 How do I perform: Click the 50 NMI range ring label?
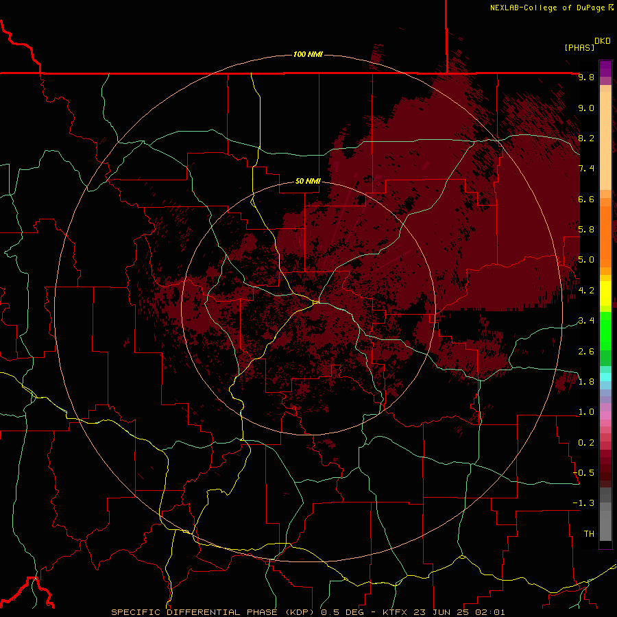(x=308, y=181)
